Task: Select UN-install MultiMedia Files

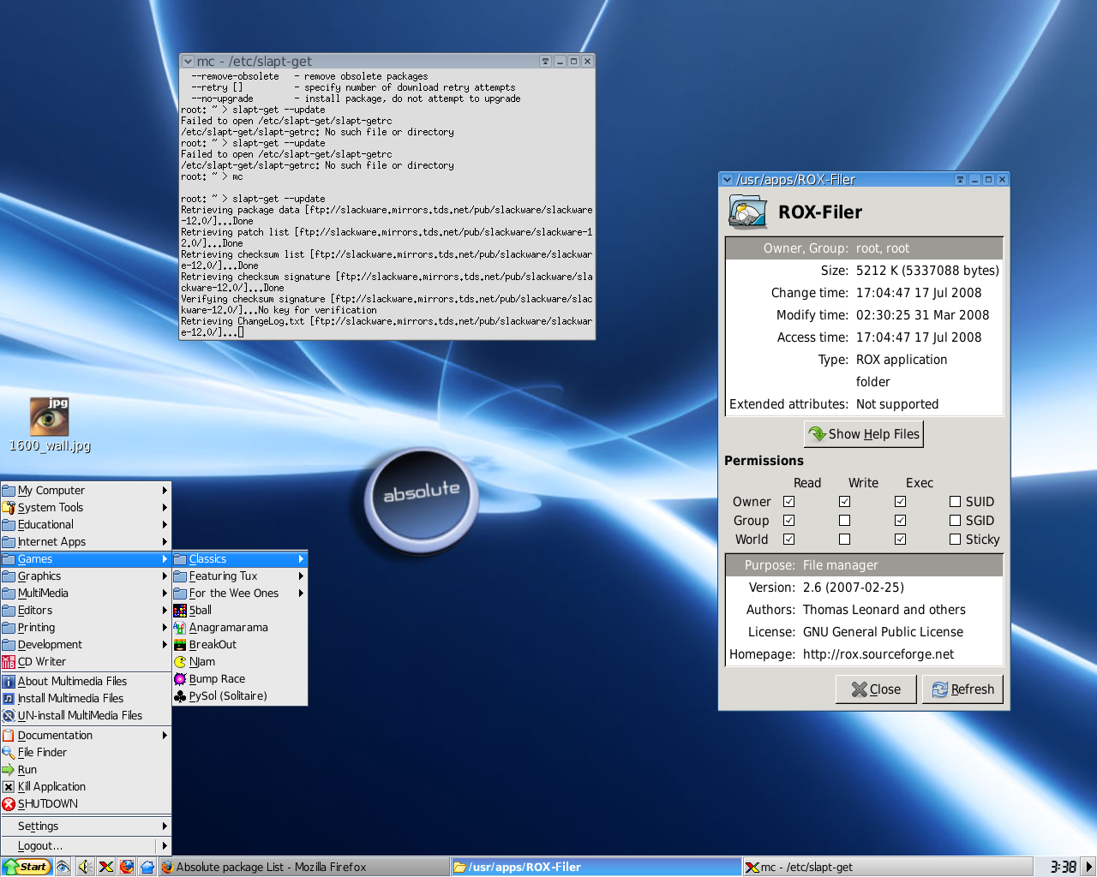Action: (86, 716)
